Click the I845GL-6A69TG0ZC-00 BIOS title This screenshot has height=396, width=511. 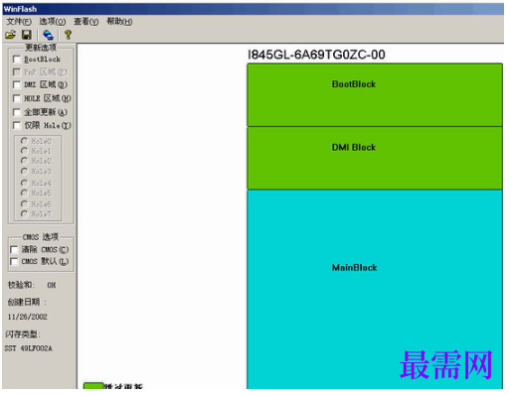[x=316, y=55]
